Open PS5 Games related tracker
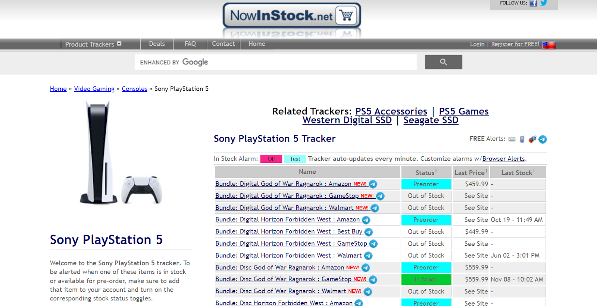Image resolution: width=597 pixels, height=306 pixels. [x=464, y=111]
